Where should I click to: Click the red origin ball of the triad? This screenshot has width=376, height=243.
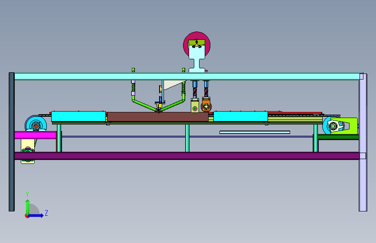[x=27, y=216]
